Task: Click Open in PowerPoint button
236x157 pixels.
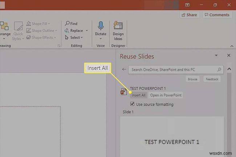Action: [166, 95]
